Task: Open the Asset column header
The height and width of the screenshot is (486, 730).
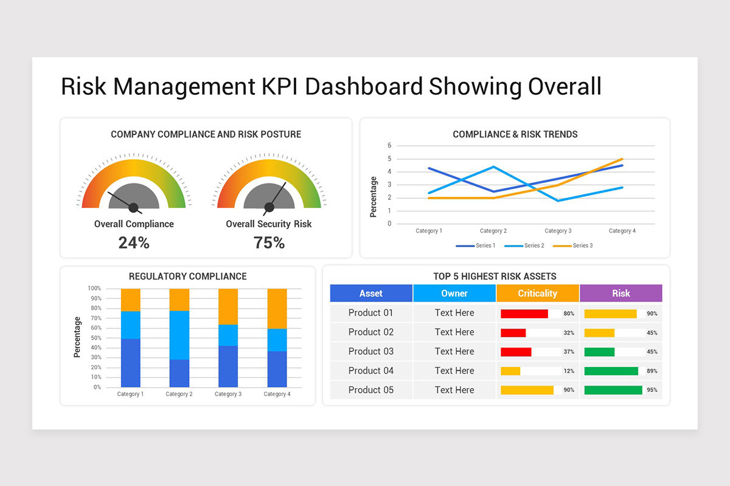Action: [x=370, y=293]
